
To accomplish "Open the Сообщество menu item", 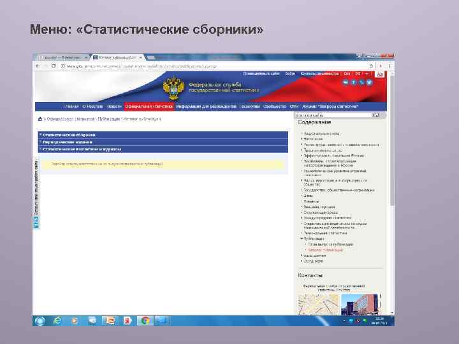I will click(x=274, y=106).
